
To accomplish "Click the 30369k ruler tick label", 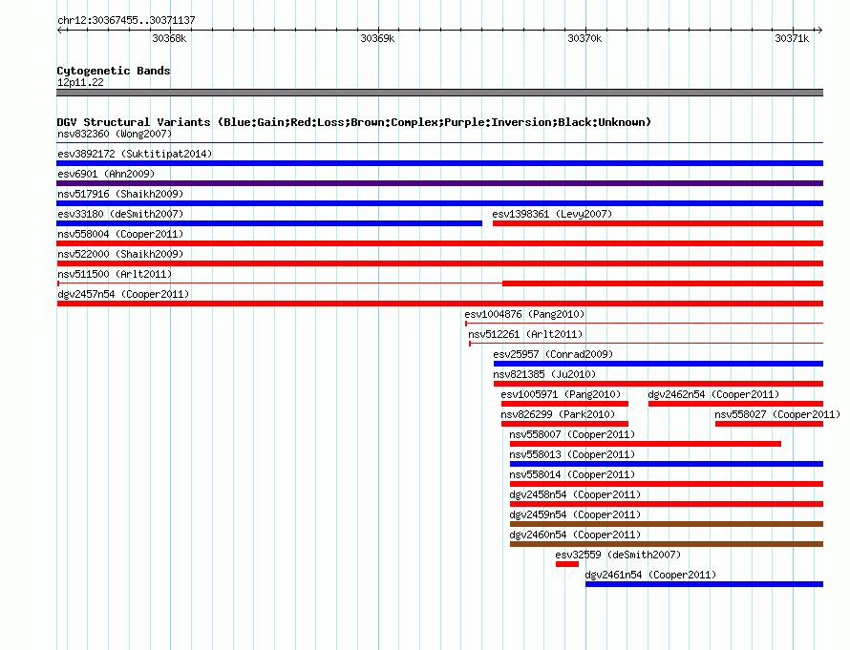I will click(377, 38).
